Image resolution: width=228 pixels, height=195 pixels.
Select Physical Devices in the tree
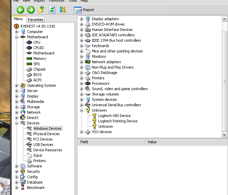46,134
